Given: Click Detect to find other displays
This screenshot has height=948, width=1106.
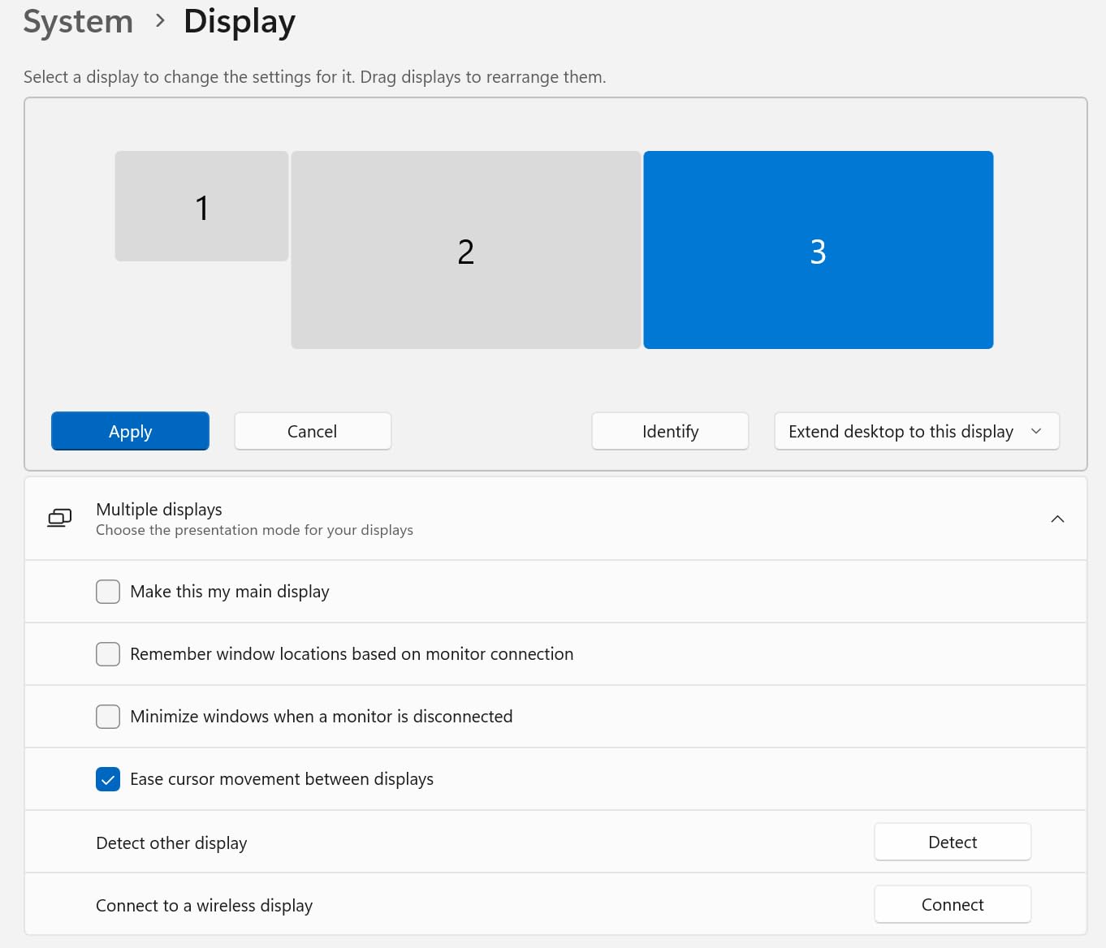Looking at the screenshot, I should [x=952, y=842].
